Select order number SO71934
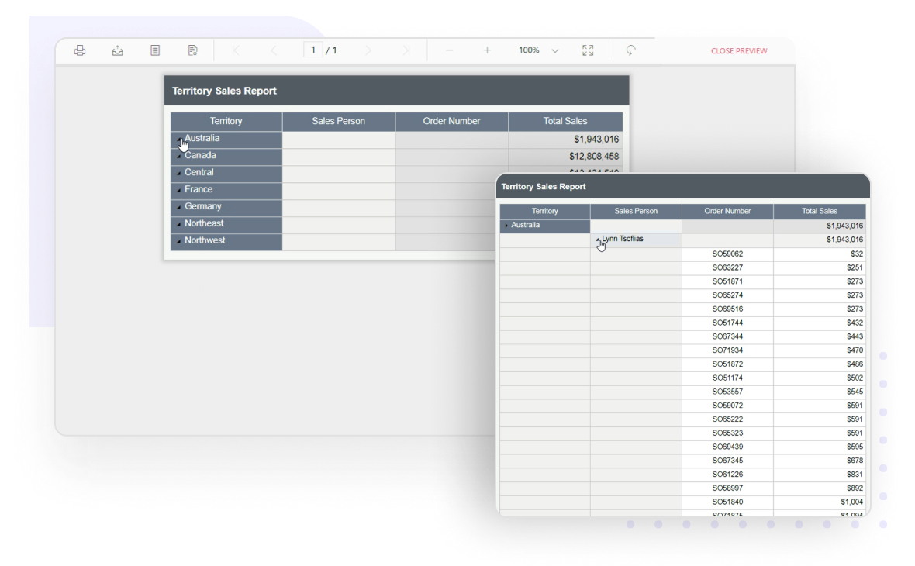This screenshot has height=566, width=915. [727, 350]
